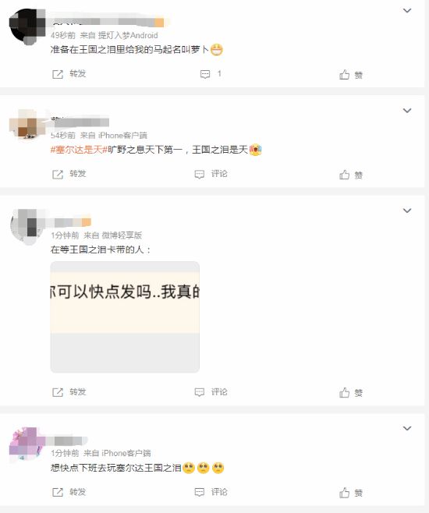Screen dimensions: 429x513
Task: Comment on the 想快点下班 post
Action: click(x=211, y=492)
